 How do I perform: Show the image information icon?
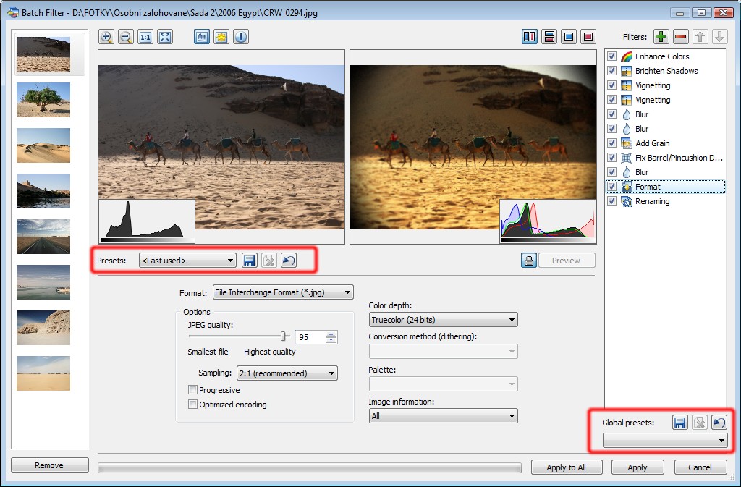point(241,37)
